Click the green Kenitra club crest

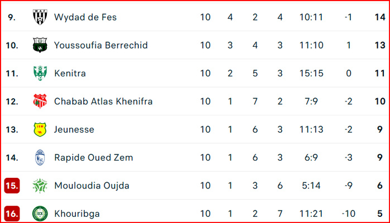(40, 73)
